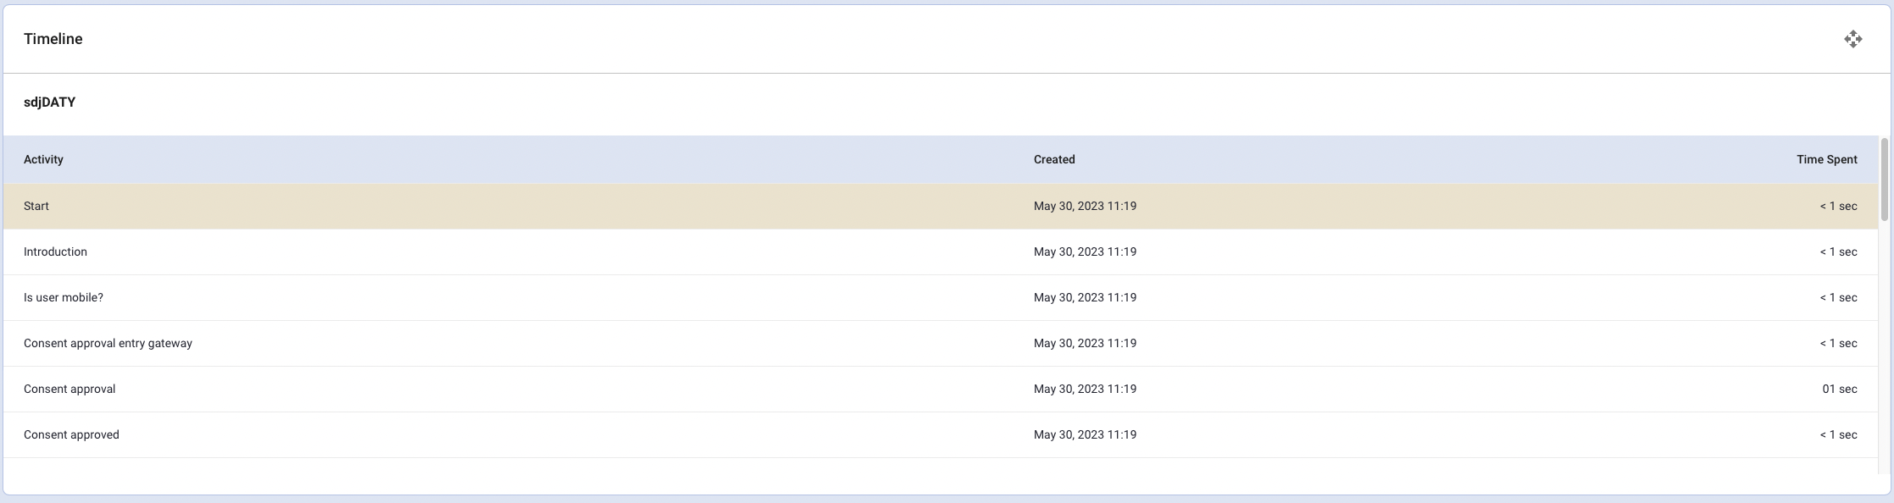Click Consent approval's '01 sec' time
The width and height of the screenshot is (1894, 503).
tap(1839, 389)
